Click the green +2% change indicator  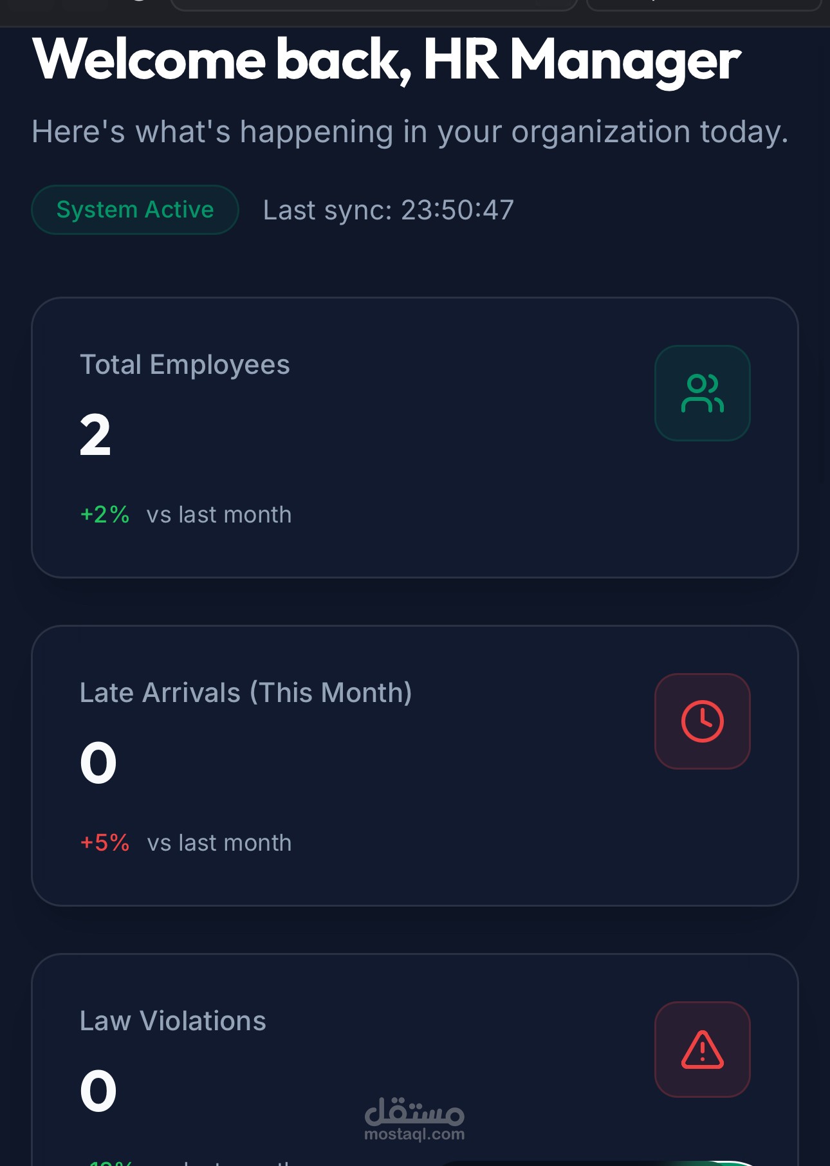point(105,515)
